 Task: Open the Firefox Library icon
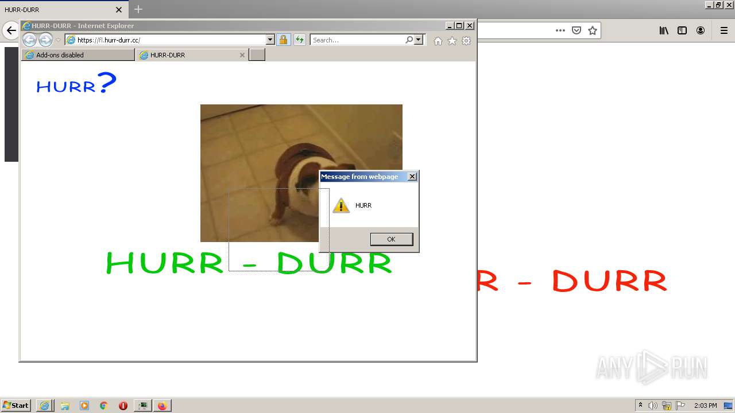point(664,30)
